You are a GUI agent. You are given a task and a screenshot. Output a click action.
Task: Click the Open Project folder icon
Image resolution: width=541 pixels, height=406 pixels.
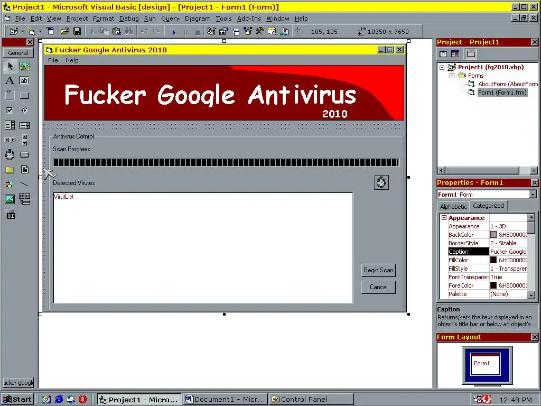tap(64, 31)
